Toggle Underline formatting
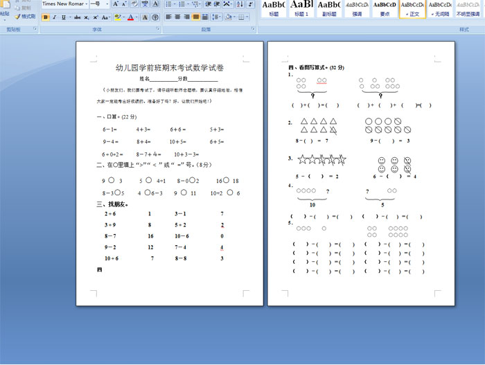This screenshot has height=365, width=485. pos(64,17)
